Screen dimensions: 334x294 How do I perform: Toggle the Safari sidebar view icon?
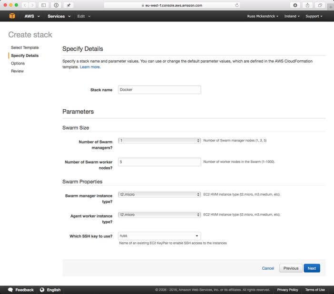click(x=44, y=5)
